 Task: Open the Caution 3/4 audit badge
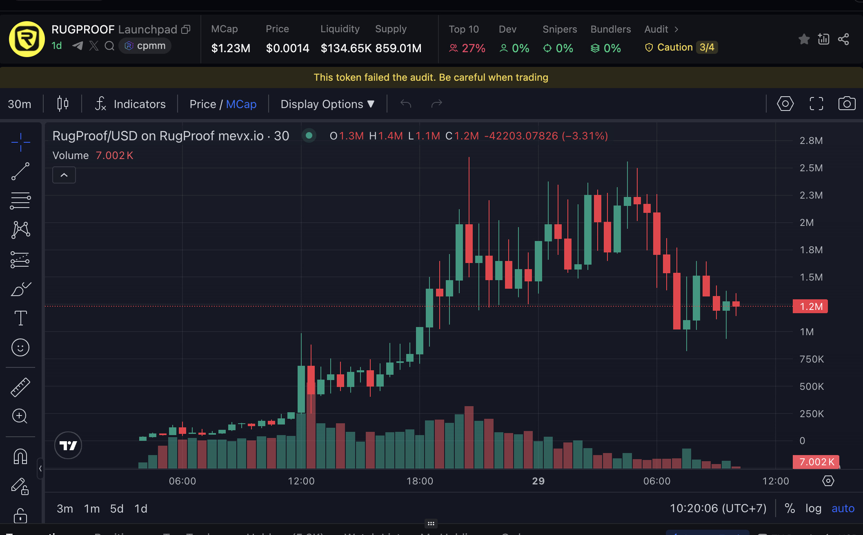pyautogui.click(x=681, y=47)
